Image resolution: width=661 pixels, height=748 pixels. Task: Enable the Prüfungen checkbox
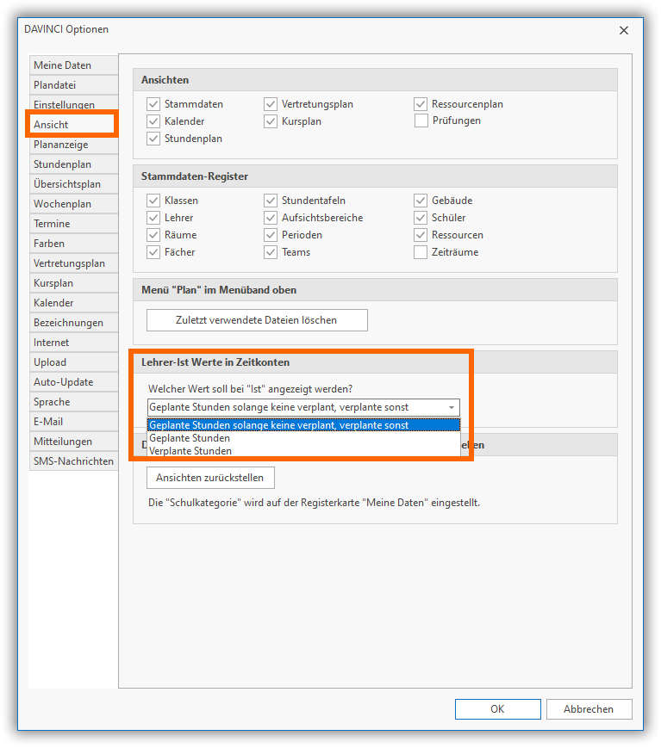coord(421,121)
